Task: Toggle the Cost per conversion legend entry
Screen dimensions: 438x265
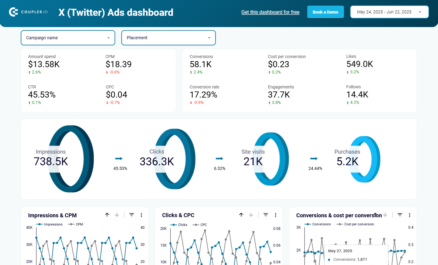Action: (x=355, y=224)
